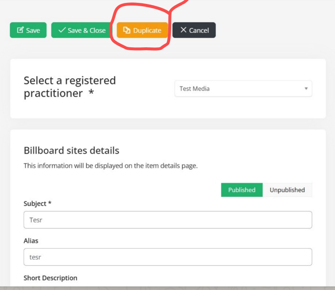Click the Select a registered practitioner label
The image size is (335, 290).
(x=70, y=87)
